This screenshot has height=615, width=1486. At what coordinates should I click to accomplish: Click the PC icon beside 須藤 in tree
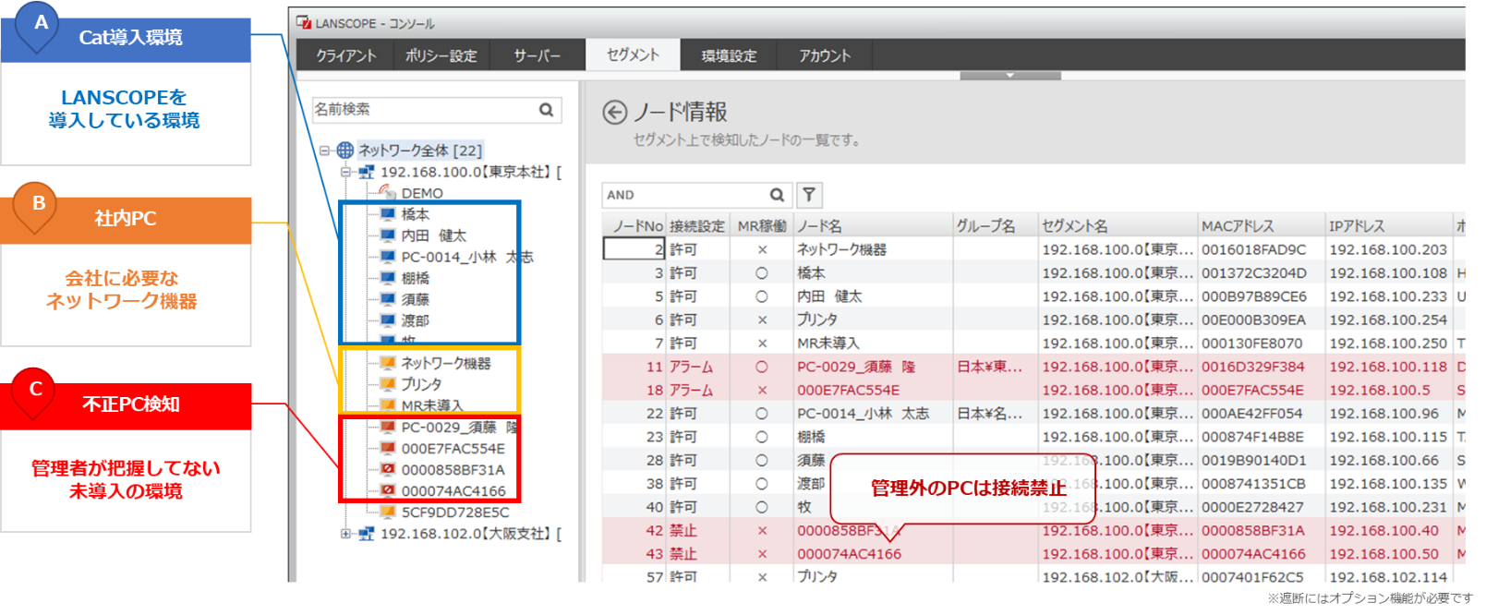pyautogui.click(x=388, y=299)
